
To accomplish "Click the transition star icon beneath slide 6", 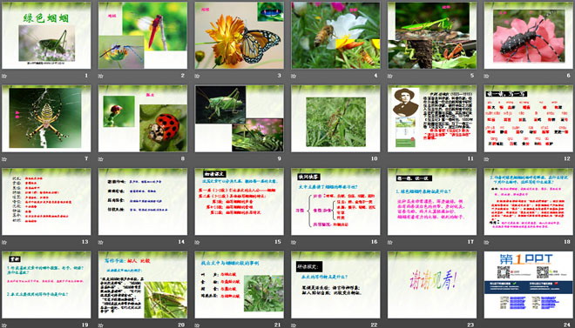I will tap(487, 77).
